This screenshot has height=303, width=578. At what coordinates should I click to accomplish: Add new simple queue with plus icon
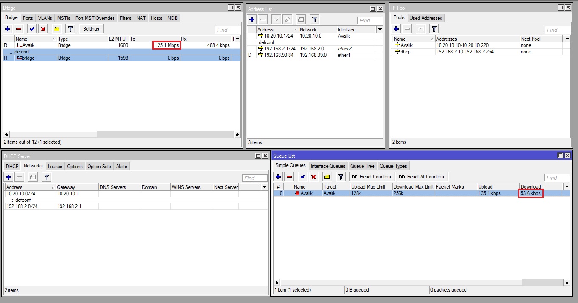click(278, 177)
